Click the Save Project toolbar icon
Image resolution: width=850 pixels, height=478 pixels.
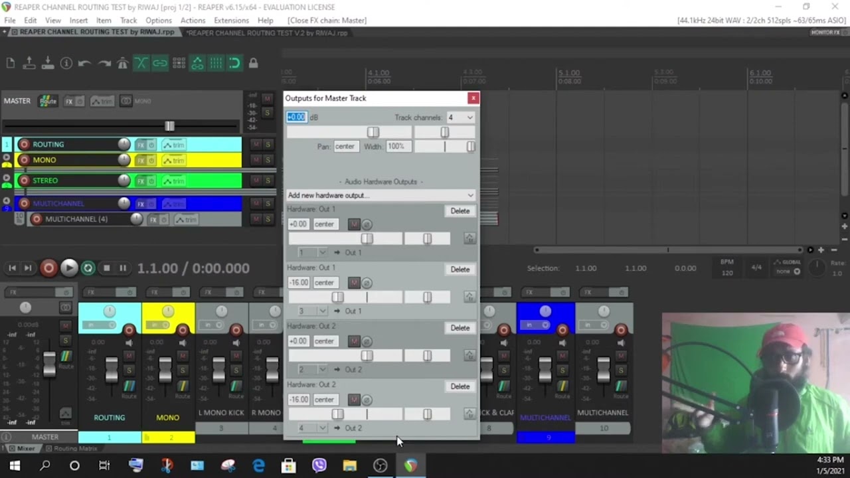(47, 63)
